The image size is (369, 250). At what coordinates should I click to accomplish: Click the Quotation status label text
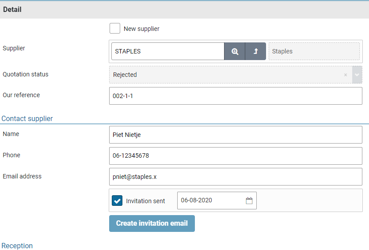pyautogui.click(x=26, y=74)
